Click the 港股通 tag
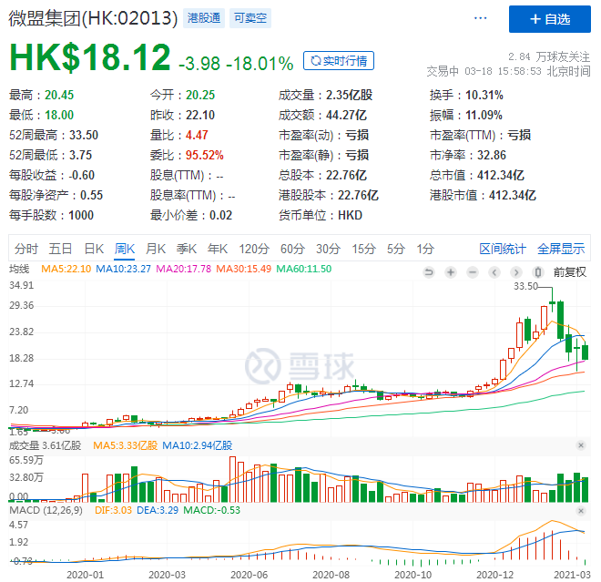This screenshot has height=582, width=601. point(204,18)
